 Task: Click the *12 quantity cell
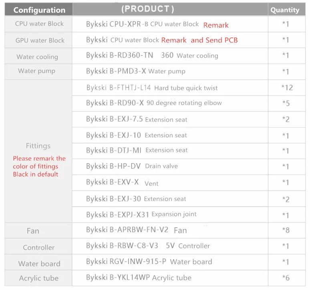tap(287, 88)
